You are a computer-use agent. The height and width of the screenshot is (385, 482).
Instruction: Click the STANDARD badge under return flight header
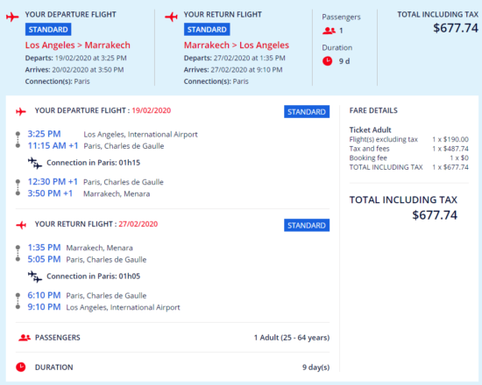coord(207,30)
